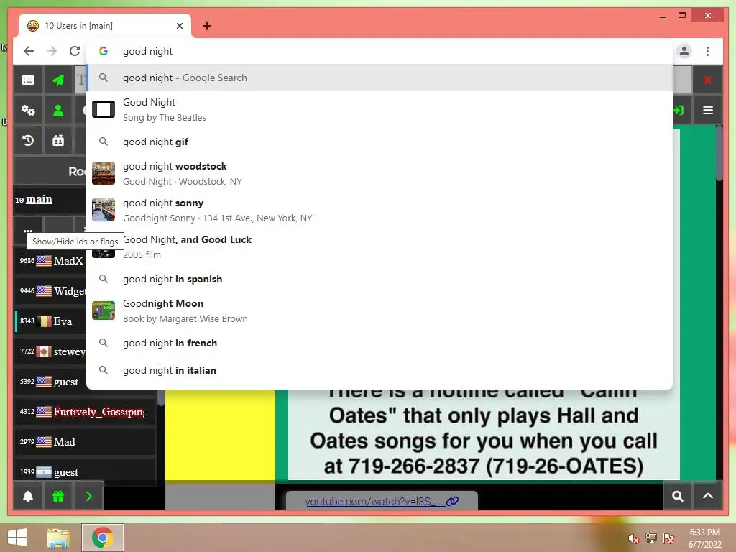
Task: Choose 'good night in spanish' suggestion
Action: (x=379, y=279)
